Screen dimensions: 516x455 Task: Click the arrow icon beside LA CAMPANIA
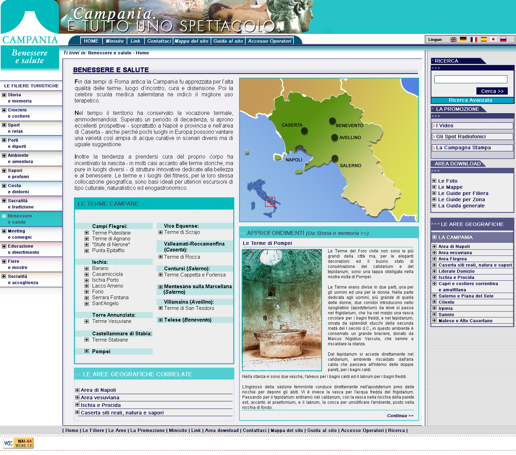click(x=434, y=237)
